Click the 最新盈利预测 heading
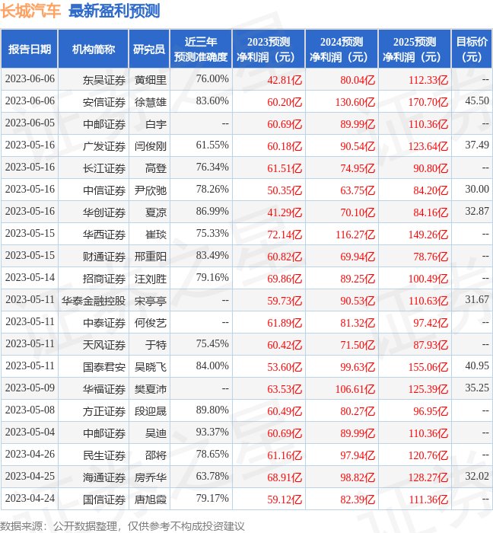 pyautogui.click(x=114, y=11)
